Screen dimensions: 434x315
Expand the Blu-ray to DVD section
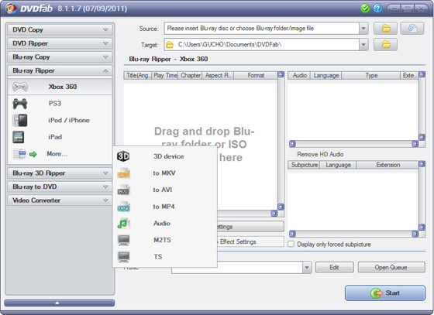click(x=60, y=187)
